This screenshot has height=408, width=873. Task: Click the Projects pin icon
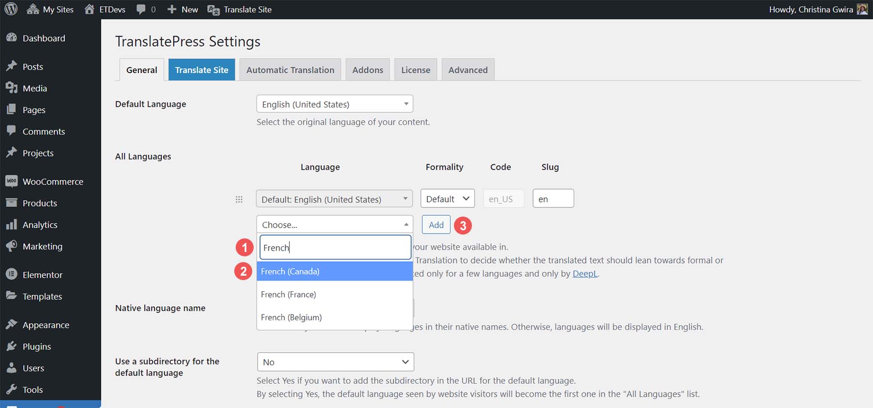[12, 153]
